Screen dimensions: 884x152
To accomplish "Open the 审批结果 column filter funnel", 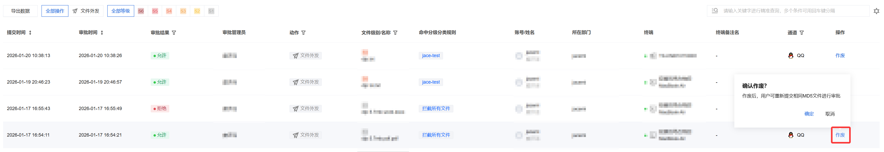I will coord(174,33).
